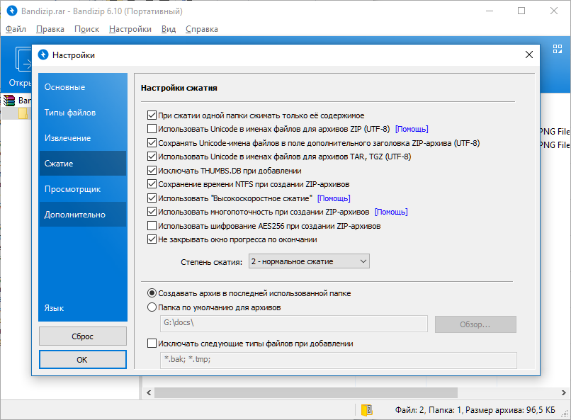
Task: Select the Сжатие settings tab
Action: click(83, 164)
